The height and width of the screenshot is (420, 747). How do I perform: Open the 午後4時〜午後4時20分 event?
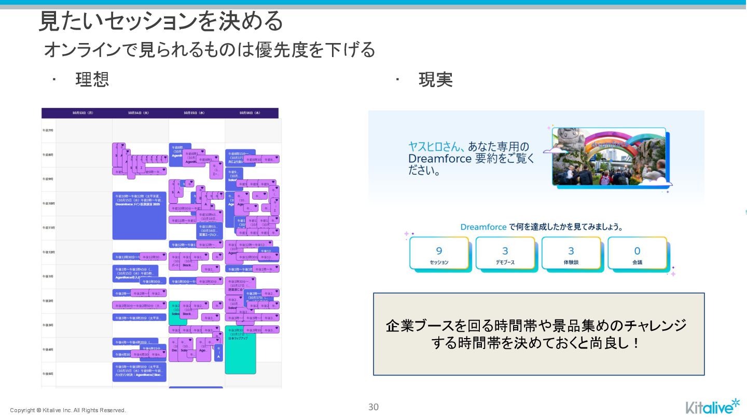pos(135,342)
